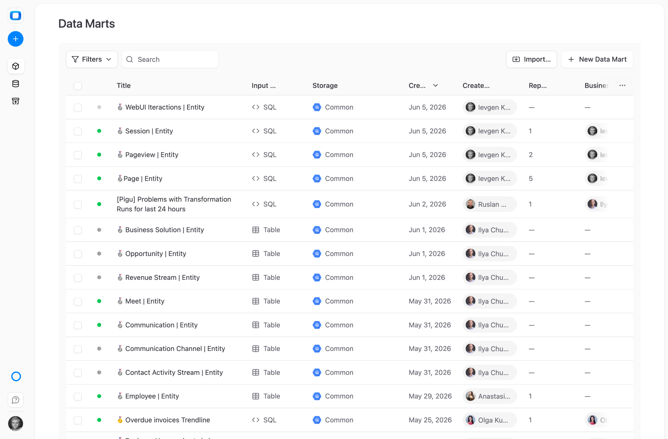Check the Business Solution row checkbox

point(78,230)
